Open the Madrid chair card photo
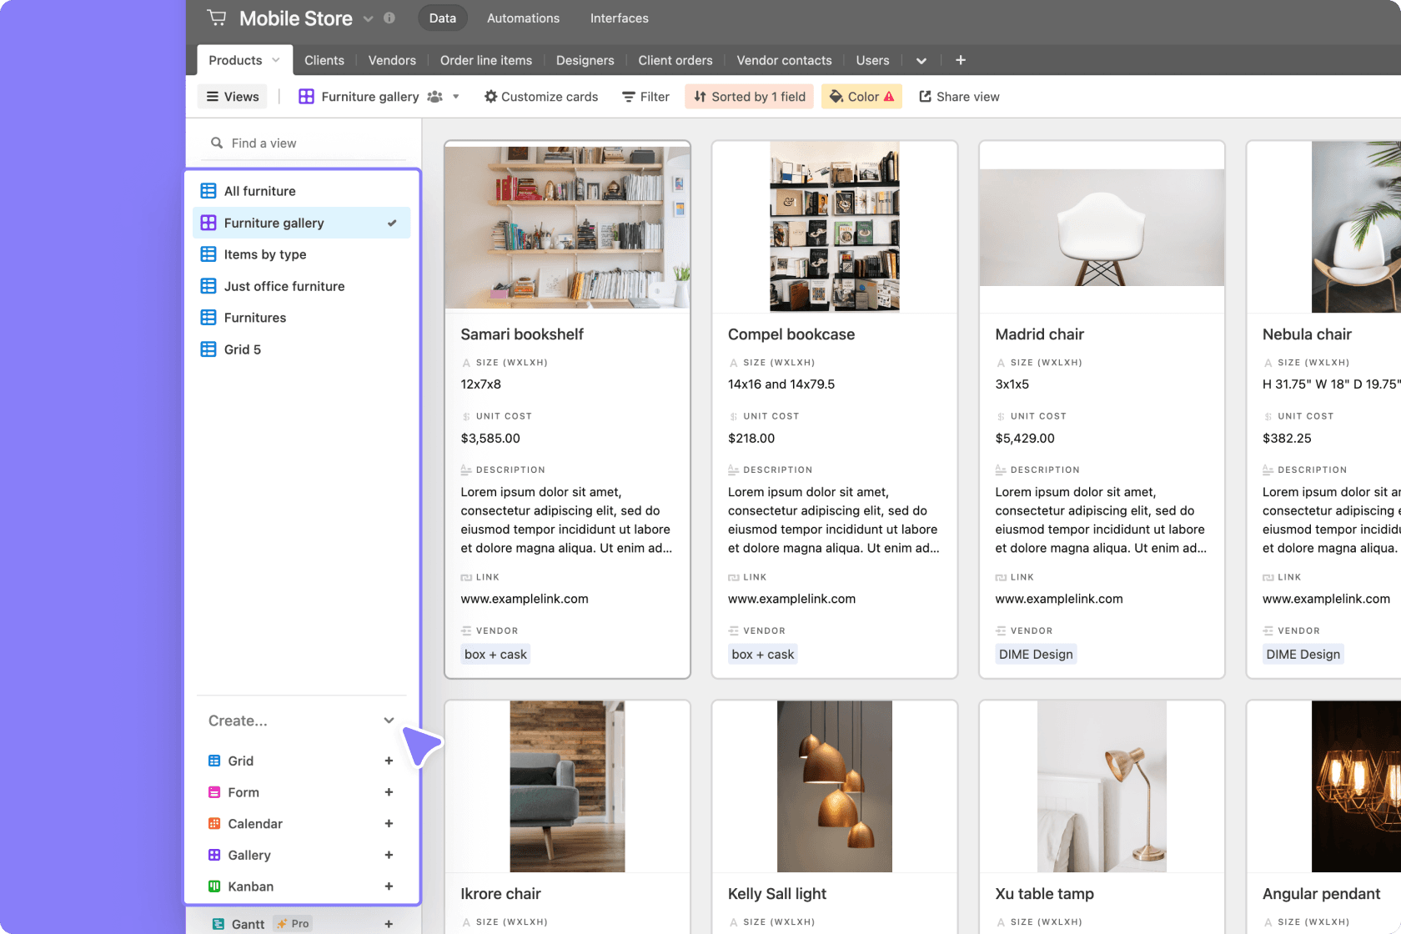 click(1102, 228)
